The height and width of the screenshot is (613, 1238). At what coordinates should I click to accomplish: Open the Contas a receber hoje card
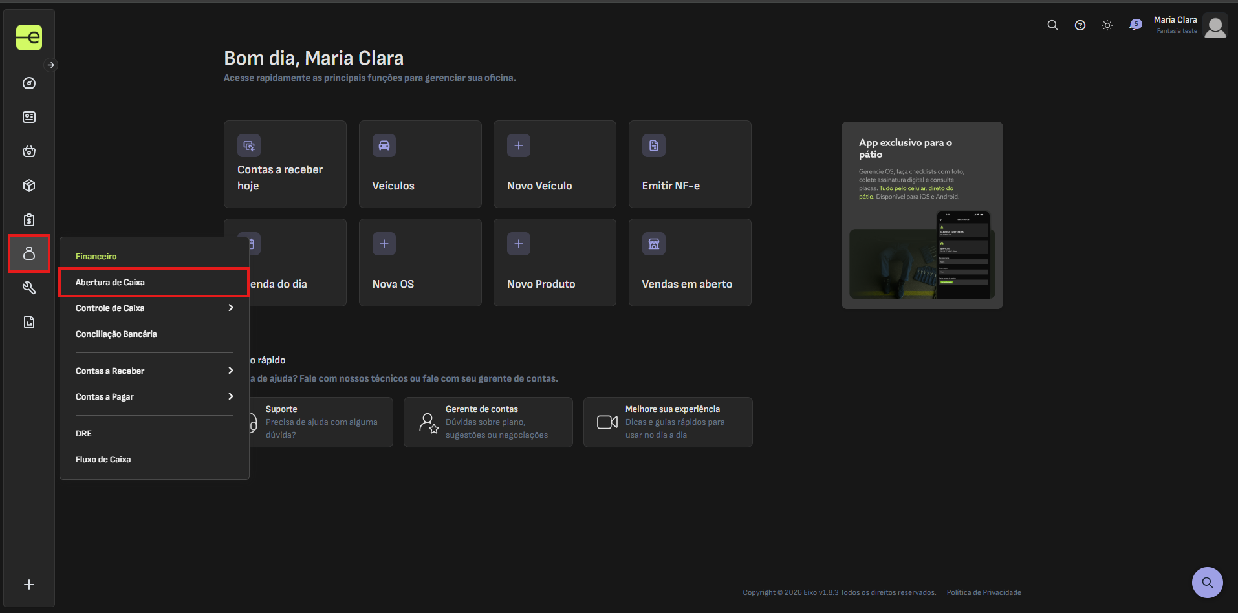pos(285,164)
